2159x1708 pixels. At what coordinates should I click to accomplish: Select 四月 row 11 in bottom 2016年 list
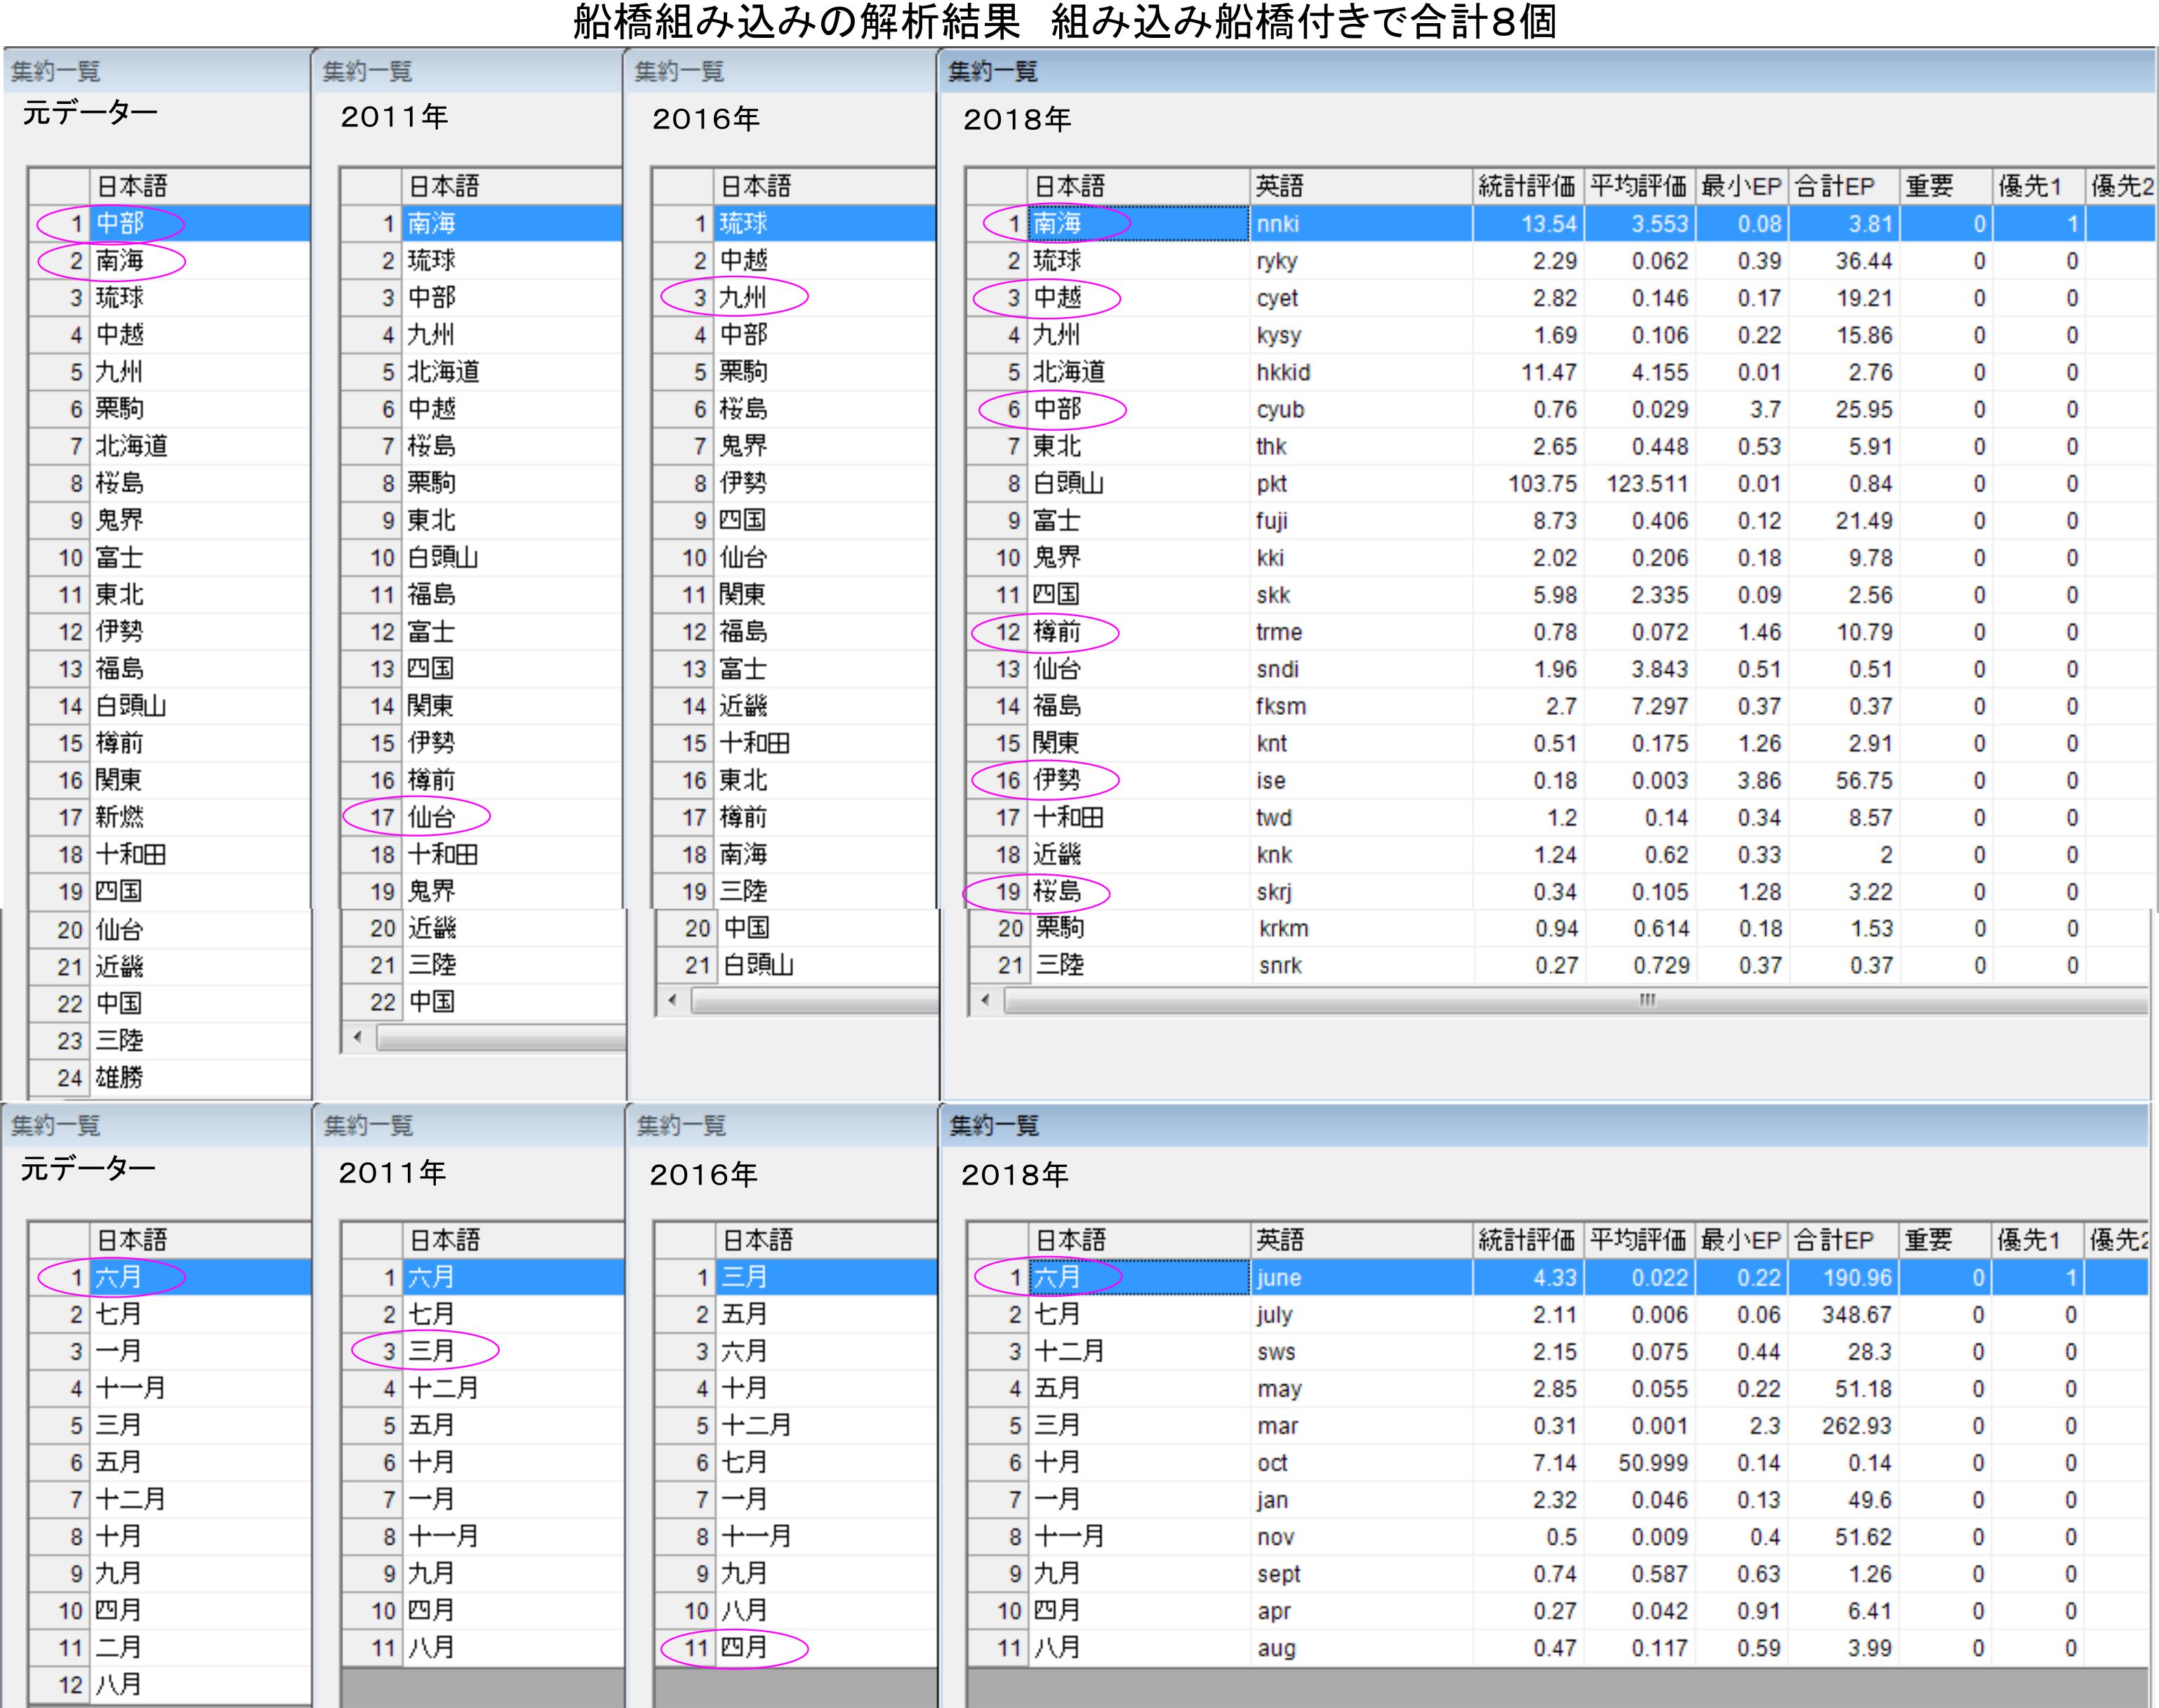coord(743,1647)
